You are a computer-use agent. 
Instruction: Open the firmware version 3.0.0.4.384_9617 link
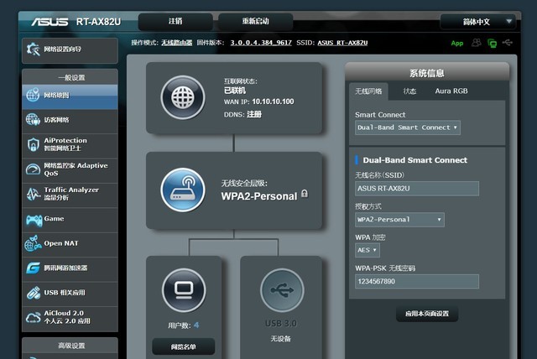(261, 43)
